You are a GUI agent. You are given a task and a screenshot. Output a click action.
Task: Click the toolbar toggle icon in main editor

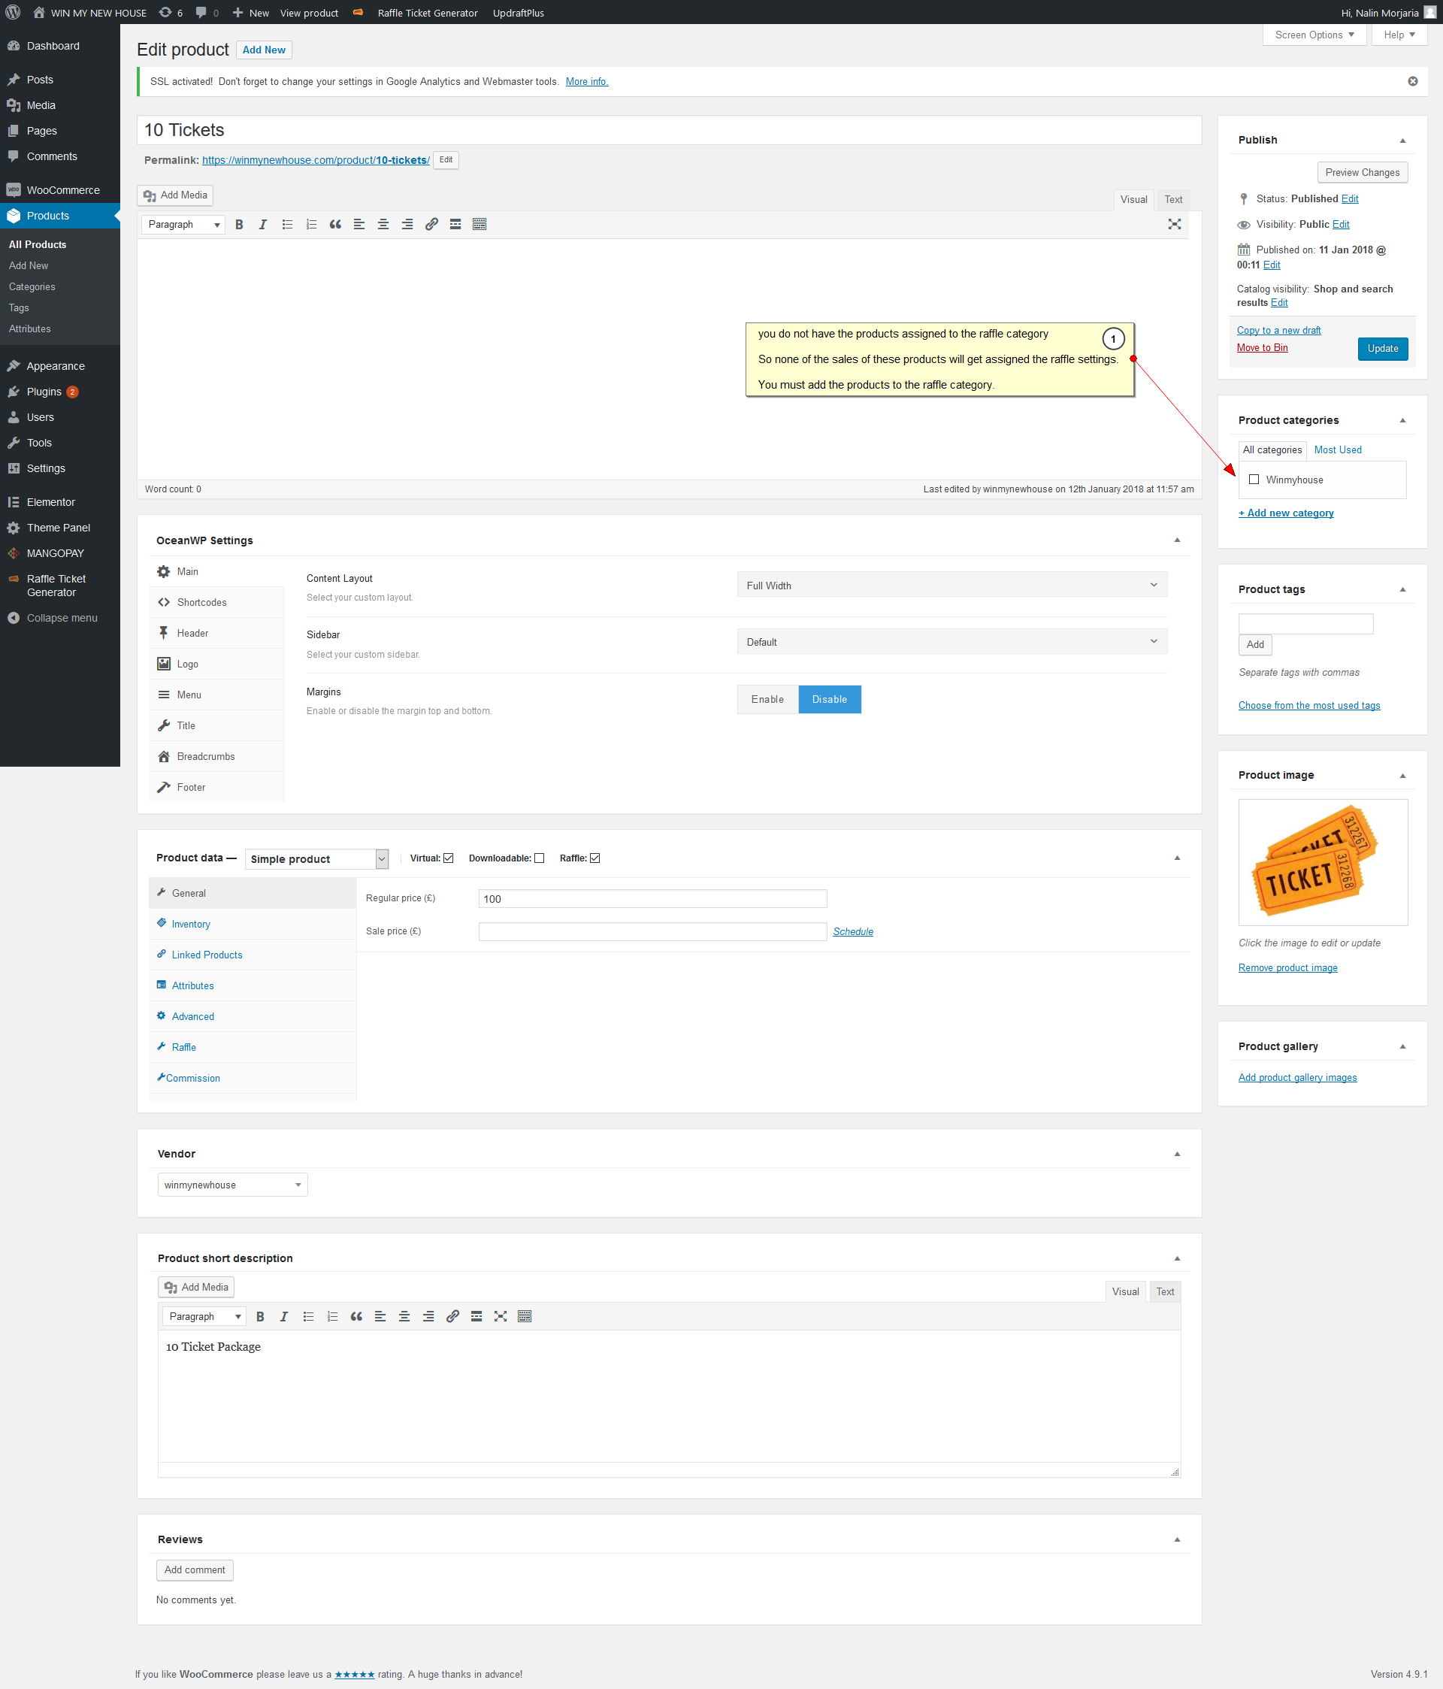coord(479,225)
